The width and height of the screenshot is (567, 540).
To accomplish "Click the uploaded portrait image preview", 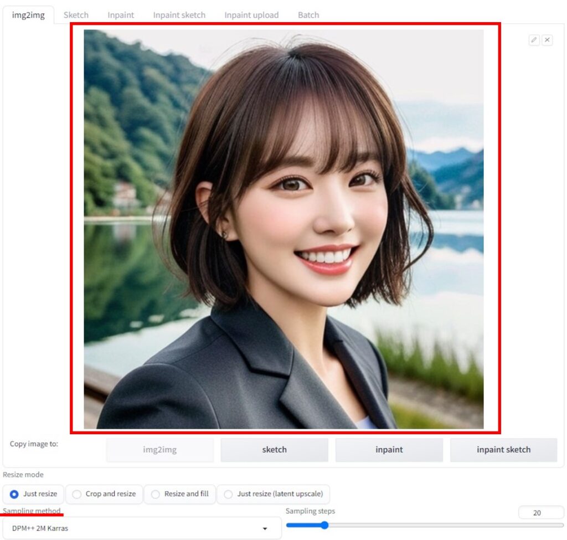I will coord(283,229).
